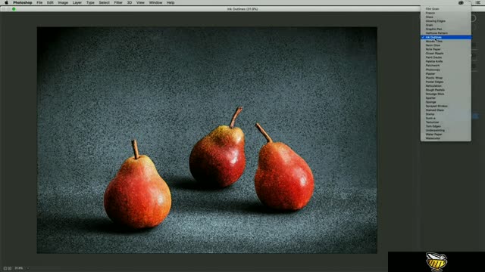Image resolution: width=485 pixels, height=272 pixels.
Task: Click the pears preview image
Action: 207,140
